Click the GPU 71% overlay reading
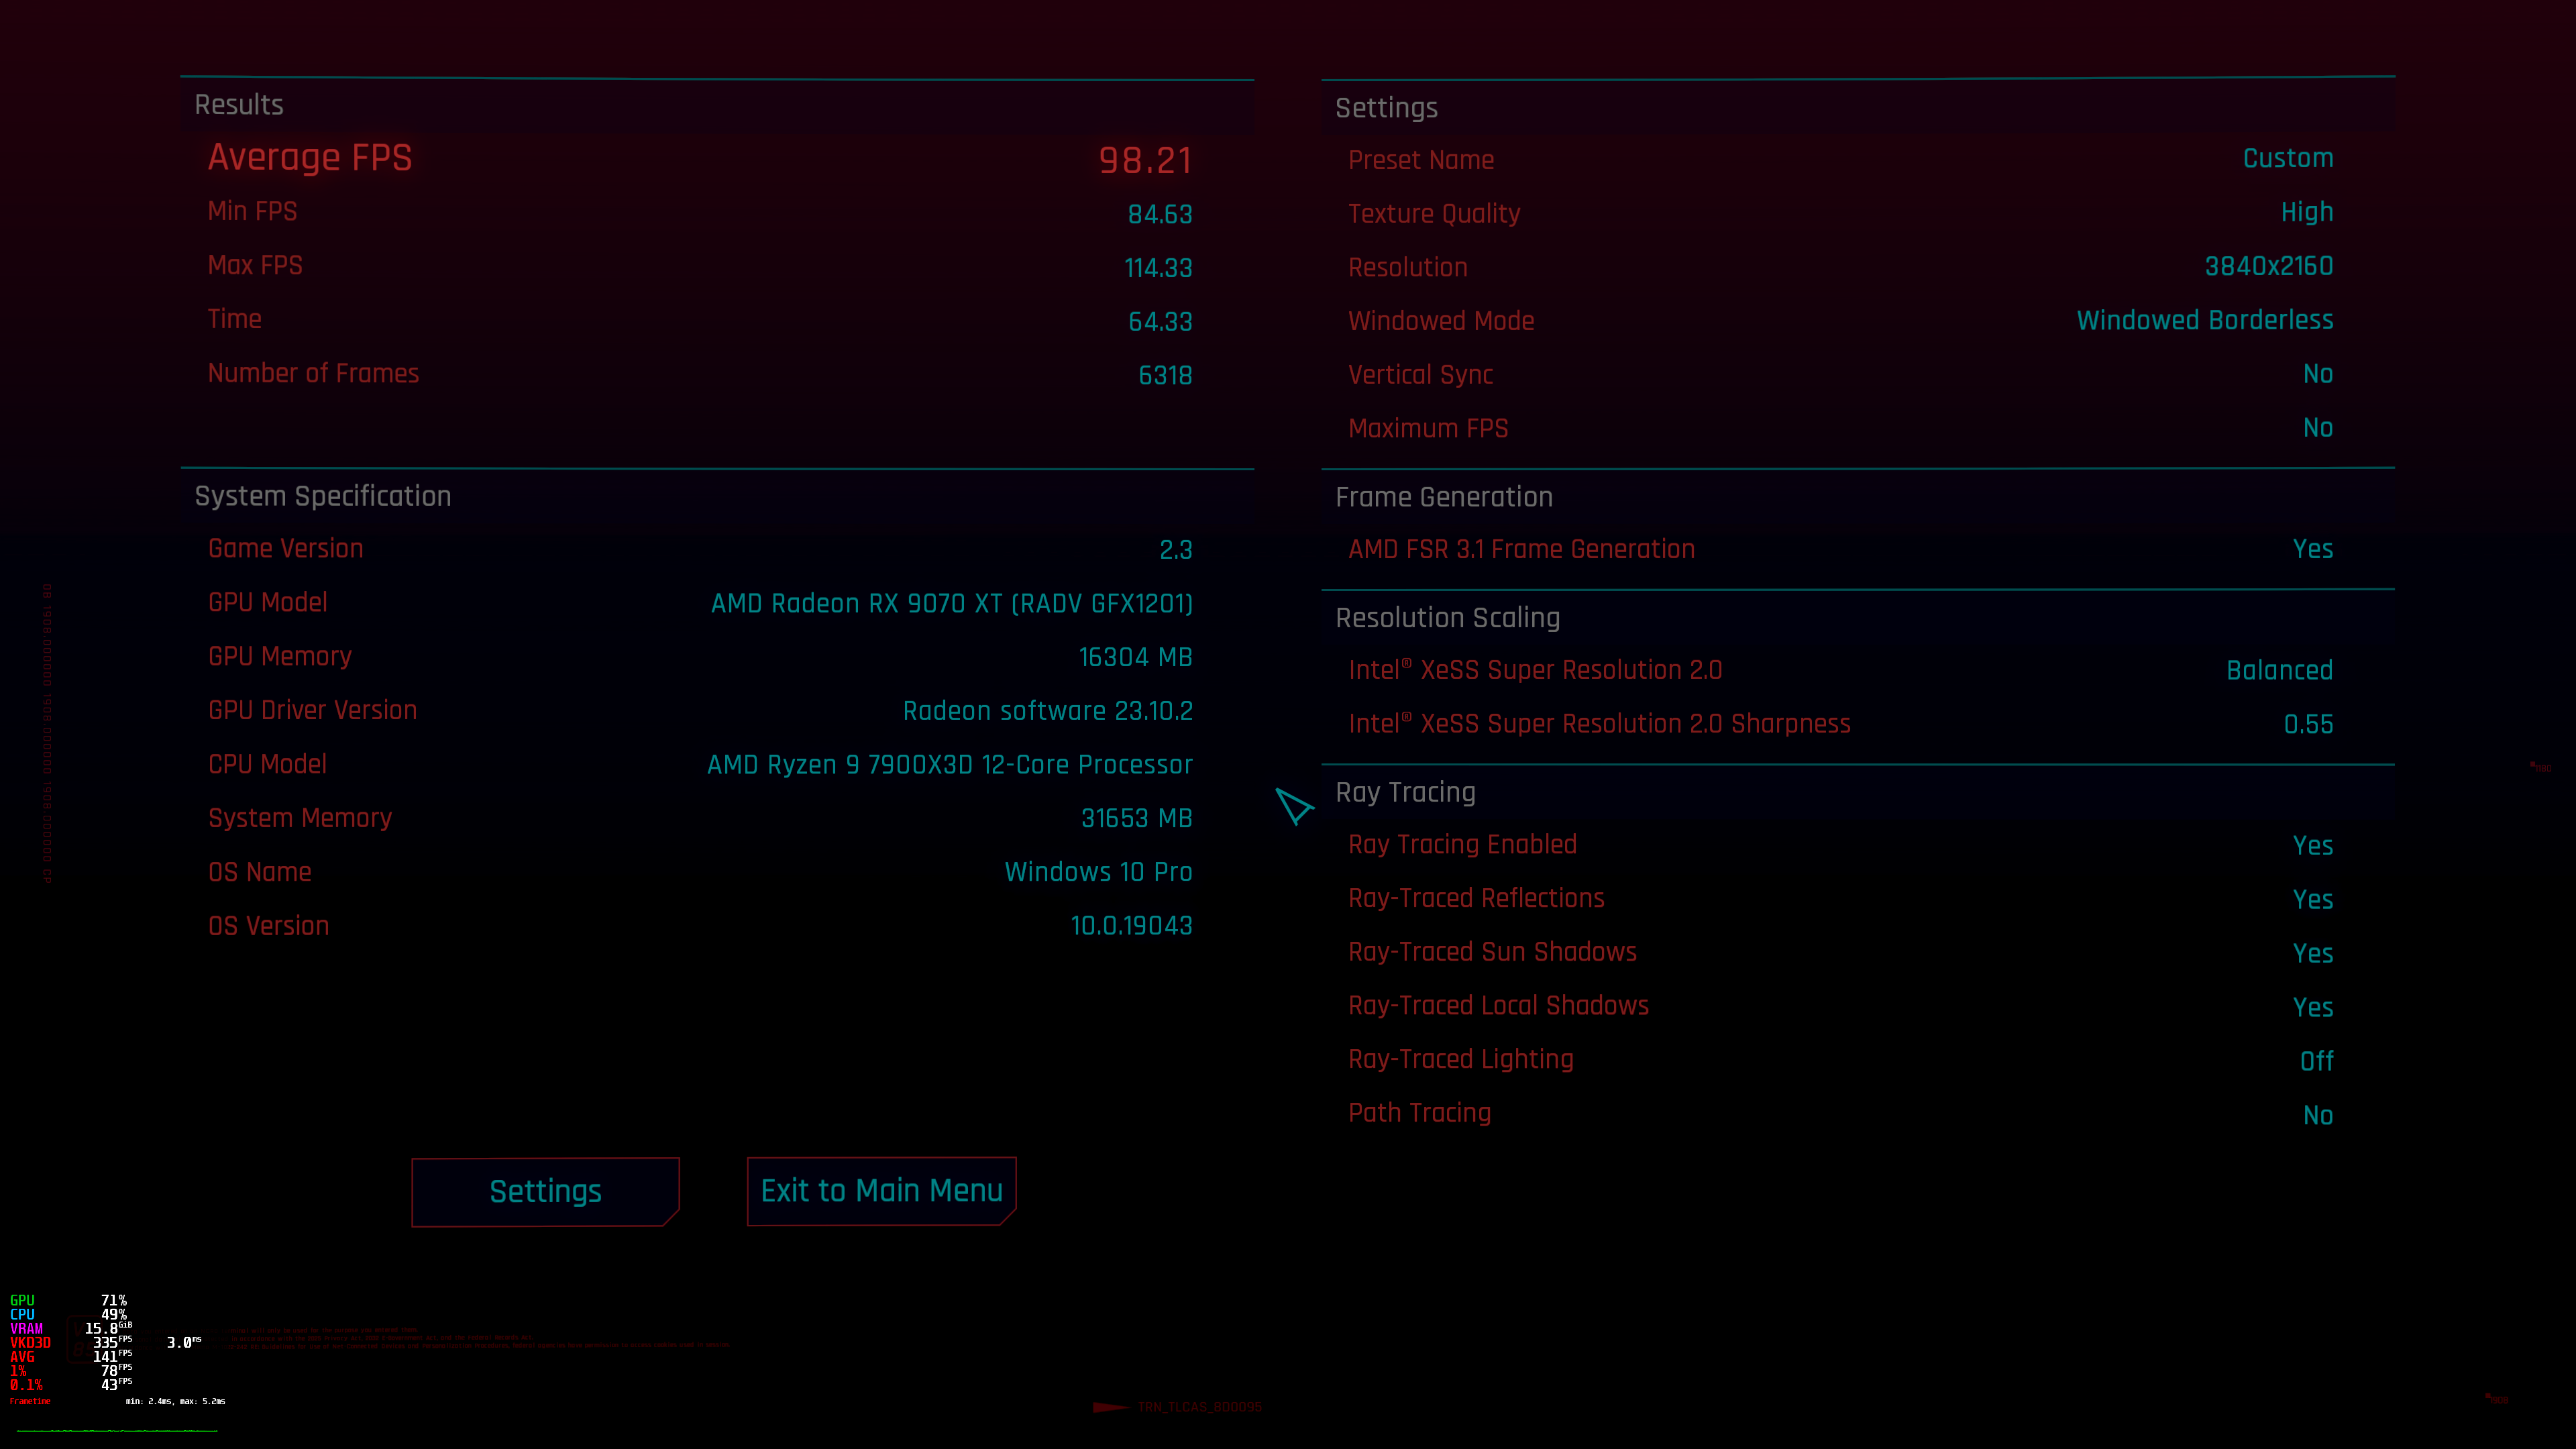 pyautogui.click(x=68, y=1301)
